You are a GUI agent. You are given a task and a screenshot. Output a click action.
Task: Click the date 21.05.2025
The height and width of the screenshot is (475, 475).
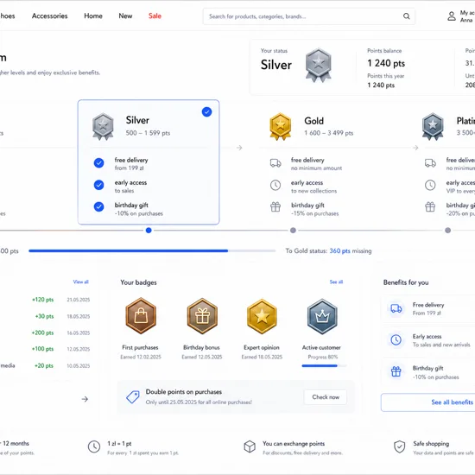[79, 300]
